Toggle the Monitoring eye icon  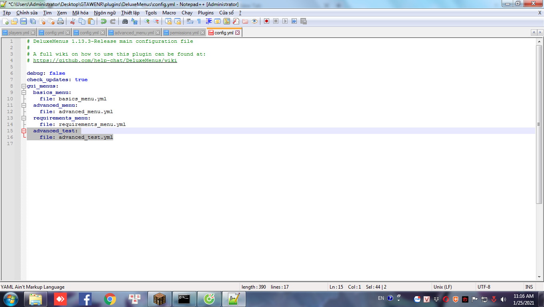(254, 21)
